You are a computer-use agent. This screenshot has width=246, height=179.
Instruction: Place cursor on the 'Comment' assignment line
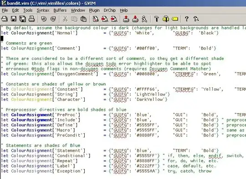point(108,48)
